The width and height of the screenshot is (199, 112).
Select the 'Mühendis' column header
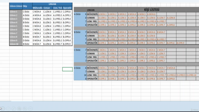38,8
